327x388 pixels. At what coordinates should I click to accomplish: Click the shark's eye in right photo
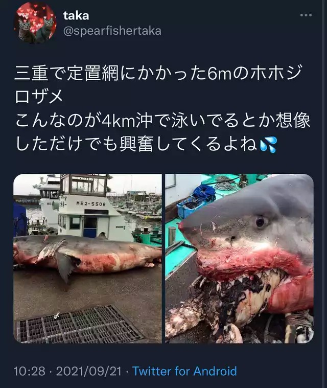click(260, 222)
